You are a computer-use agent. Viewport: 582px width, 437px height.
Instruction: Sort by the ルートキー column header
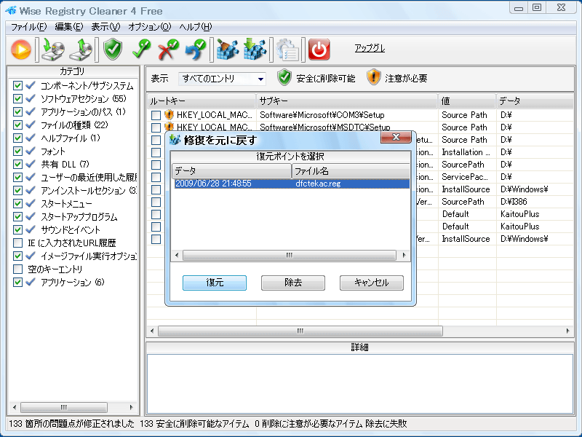[x=202, y=101]
